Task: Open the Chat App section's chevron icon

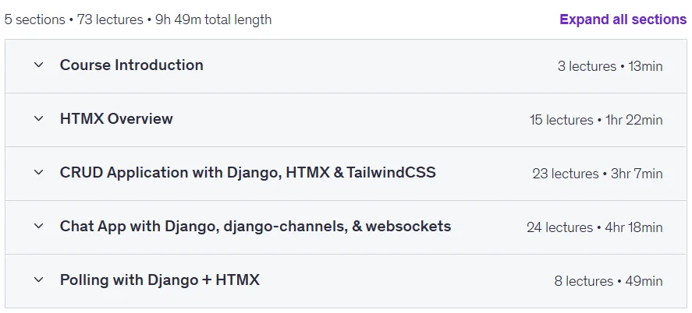Action: pos(39,227)
